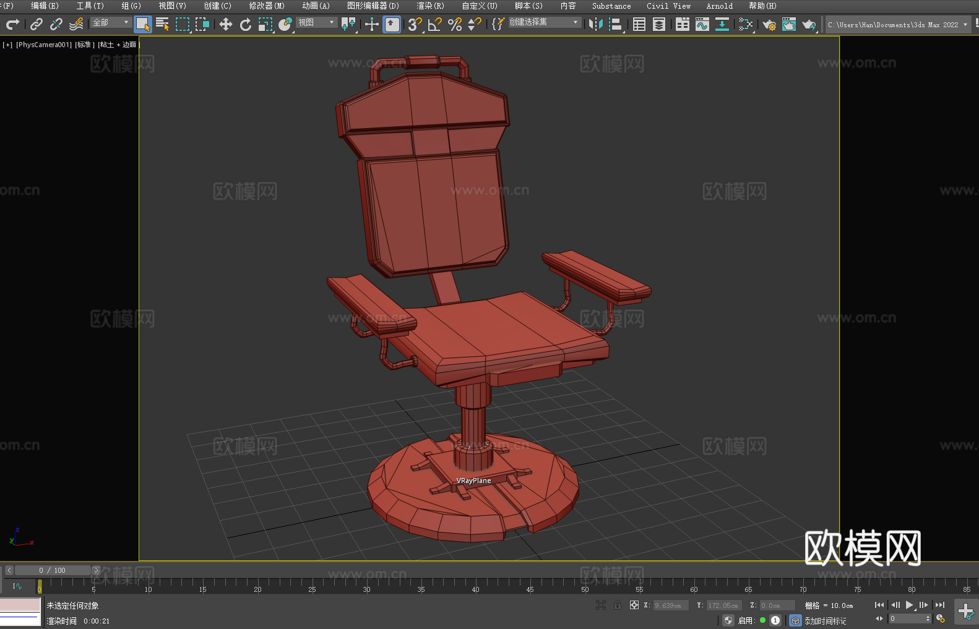
Task: Click the Mirror tool icon
Action: click(x=596, y=24)
